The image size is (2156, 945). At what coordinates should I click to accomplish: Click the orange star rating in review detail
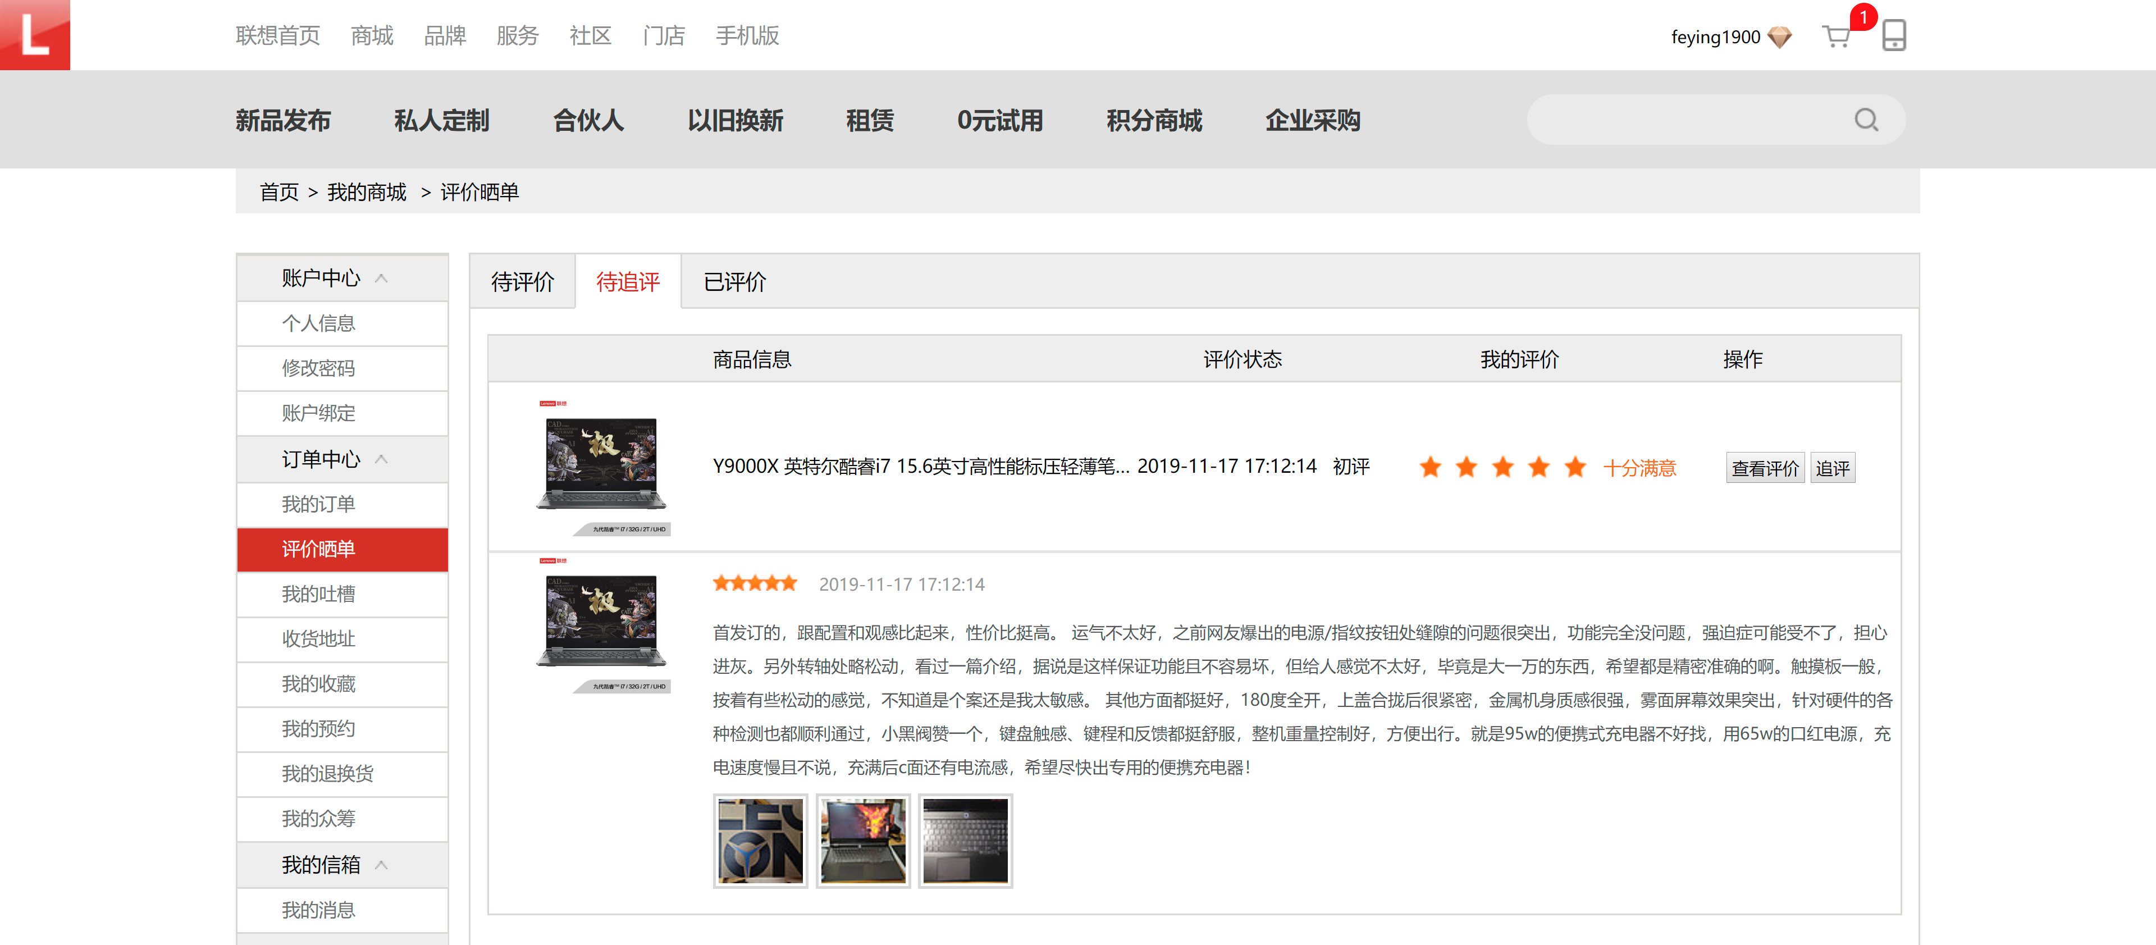click(754, 583)
